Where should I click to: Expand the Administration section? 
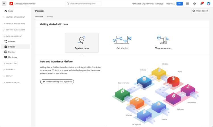[x=11, y=82]
